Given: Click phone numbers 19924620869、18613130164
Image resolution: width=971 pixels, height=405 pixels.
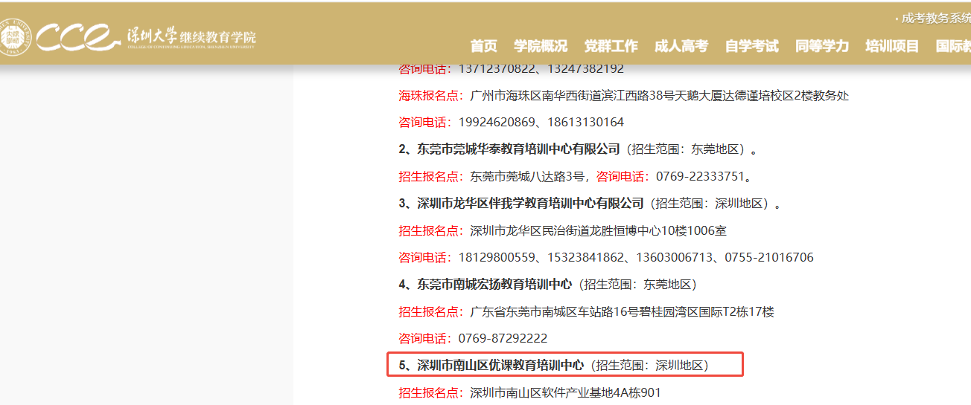Looking at the screenshot, I should 541,122.
